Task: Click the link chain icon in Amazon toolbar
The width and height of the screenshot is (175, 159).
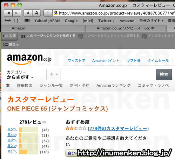Action: click(23, 37)
